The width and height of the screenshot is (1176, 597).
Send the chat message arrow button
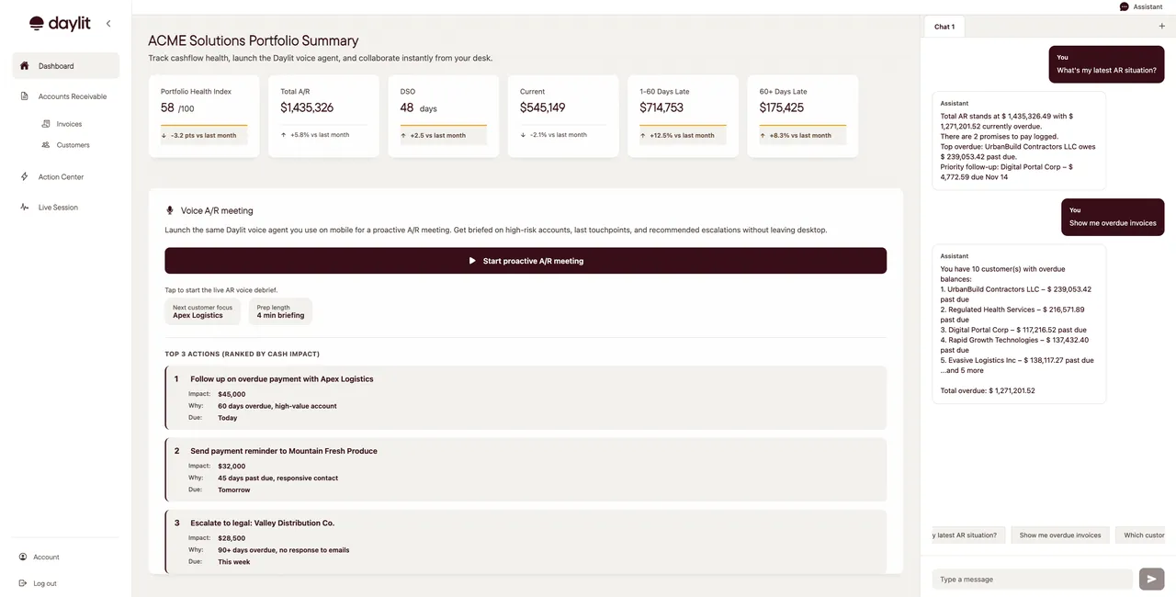point(1151,579)
